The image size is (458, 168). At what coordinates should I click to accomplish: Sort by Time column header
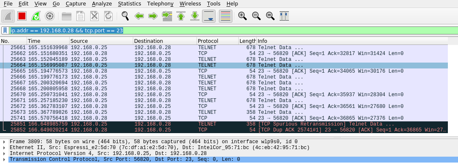48,41
